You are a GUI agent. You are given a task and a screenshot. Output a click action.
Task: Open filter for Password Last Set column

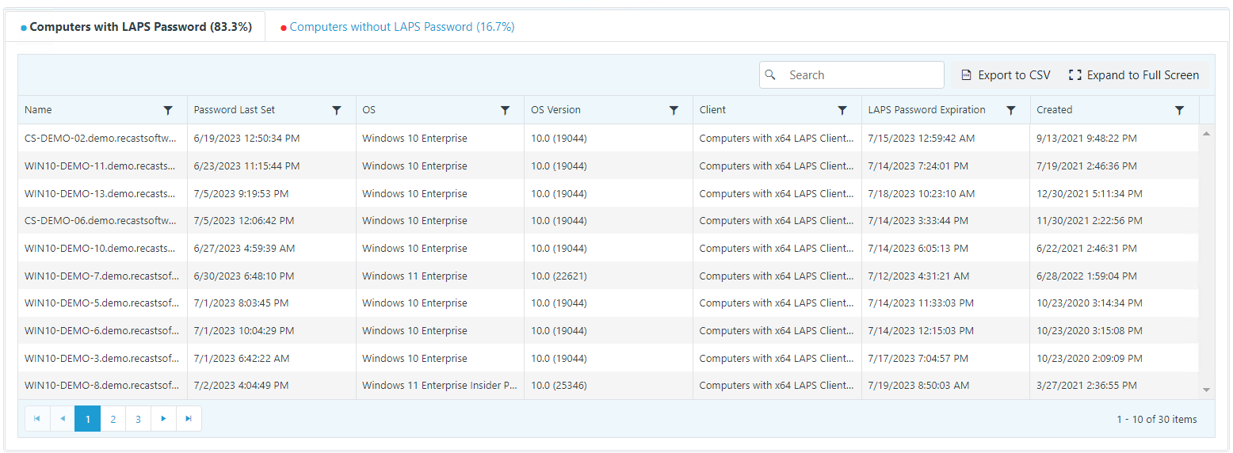click(x=337, y=110)
